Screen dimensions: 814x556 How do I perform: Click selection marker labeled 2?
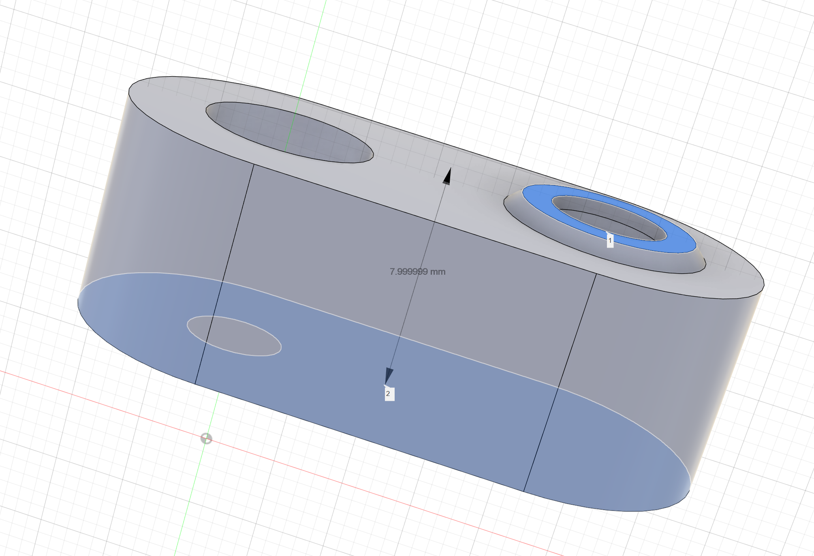pos(389,393)
